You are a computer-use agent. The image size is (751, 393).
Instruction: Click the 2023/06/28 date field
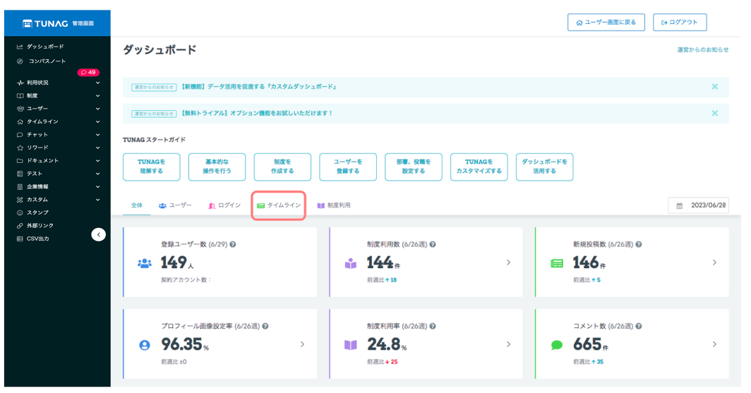tap(698, 205)
